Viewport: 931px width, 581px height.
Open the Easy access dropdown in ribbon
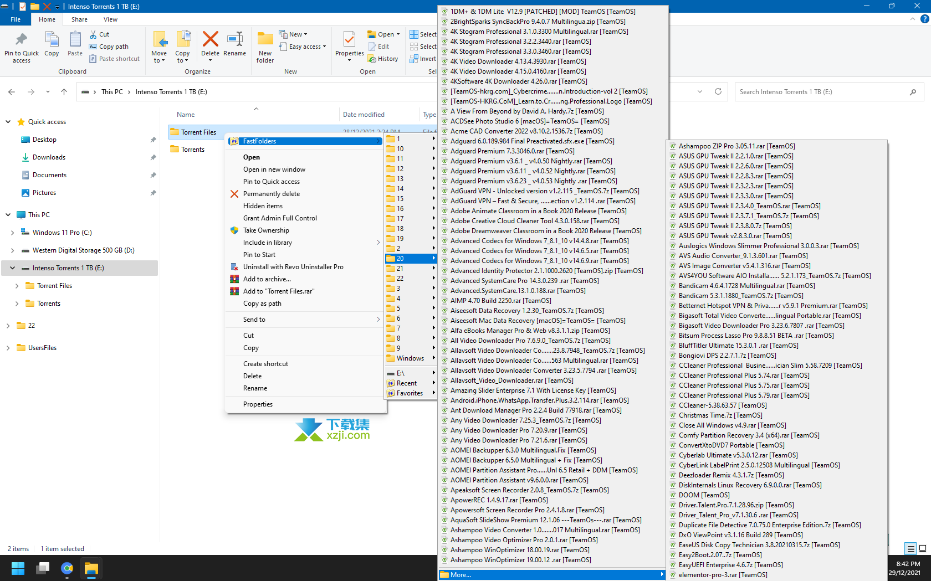(x=303, y=47)
